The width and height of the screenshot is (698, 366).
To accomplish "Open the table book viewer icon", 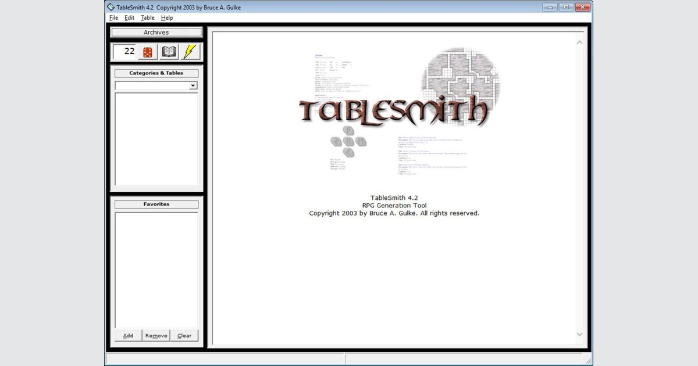I will pos(169,52).
